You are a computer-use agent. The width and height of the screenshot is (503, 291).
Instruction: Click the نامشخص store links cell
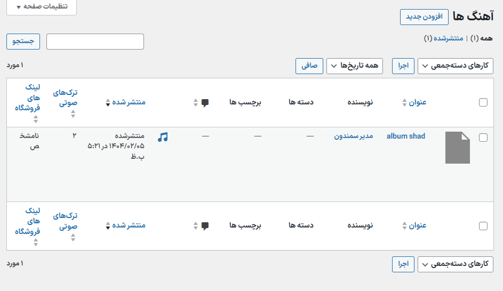point(29,141)
